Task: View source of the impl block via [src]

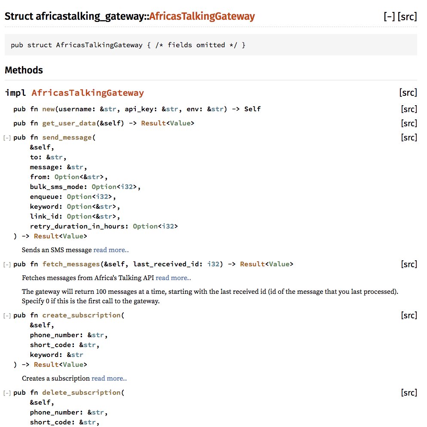Action: [x=408, y=93]
